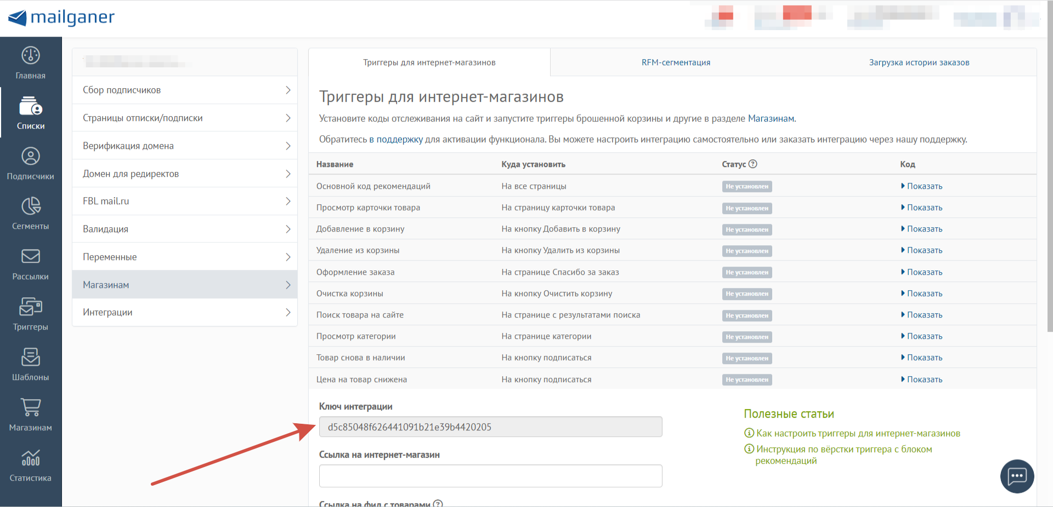Open Магазинам cart icon in sidebar
Viewport: 1053px width, 507px height.
point(31,407)
